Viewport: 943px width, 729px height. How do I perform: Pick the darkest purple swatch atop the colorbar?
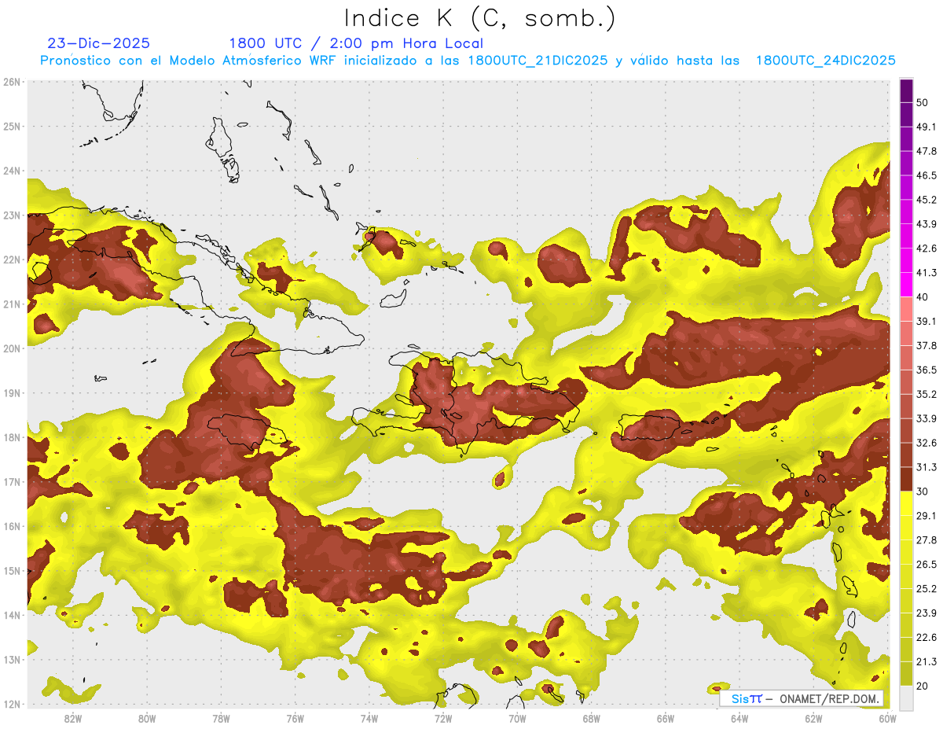coord(906,90)
